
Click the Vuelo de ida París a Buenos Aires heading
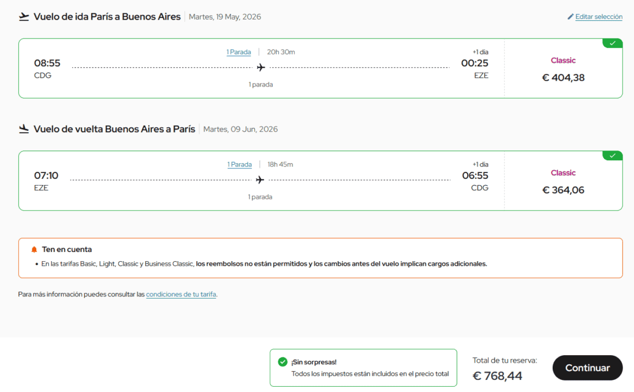pos(107,17)
